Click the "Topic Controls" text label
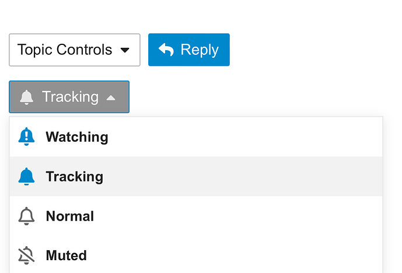This screenshot has width=402, height=273. click(x=65, y=50)
